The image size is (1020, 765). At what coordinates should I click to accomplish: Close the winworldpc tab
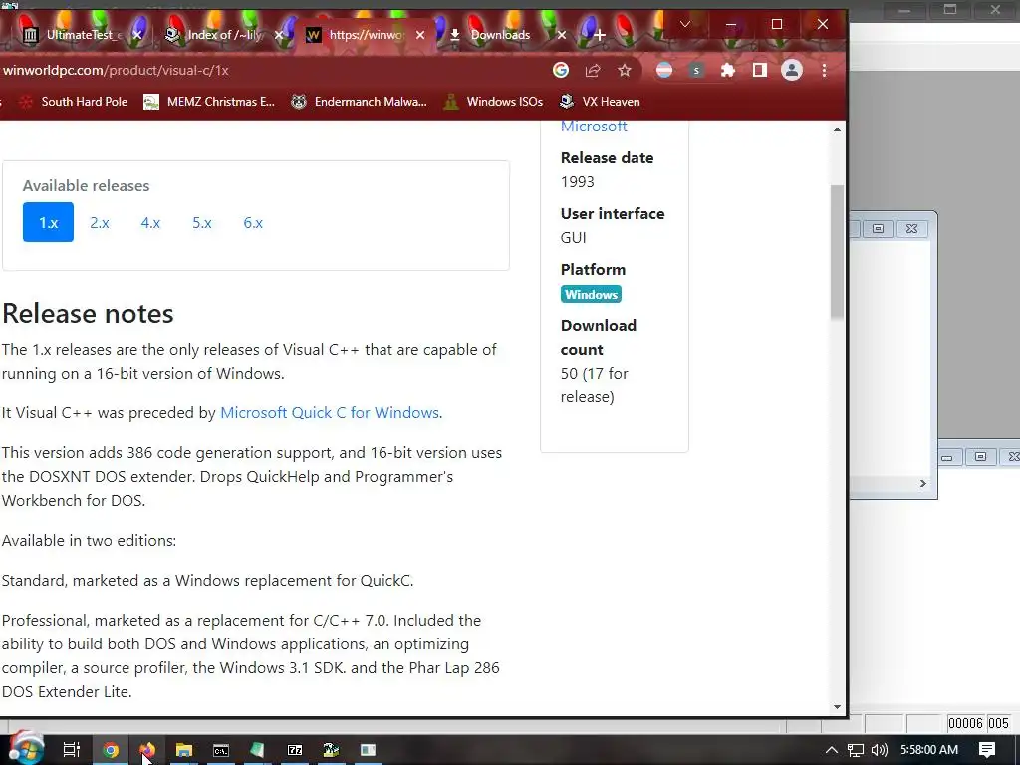(x=420, y=35)
